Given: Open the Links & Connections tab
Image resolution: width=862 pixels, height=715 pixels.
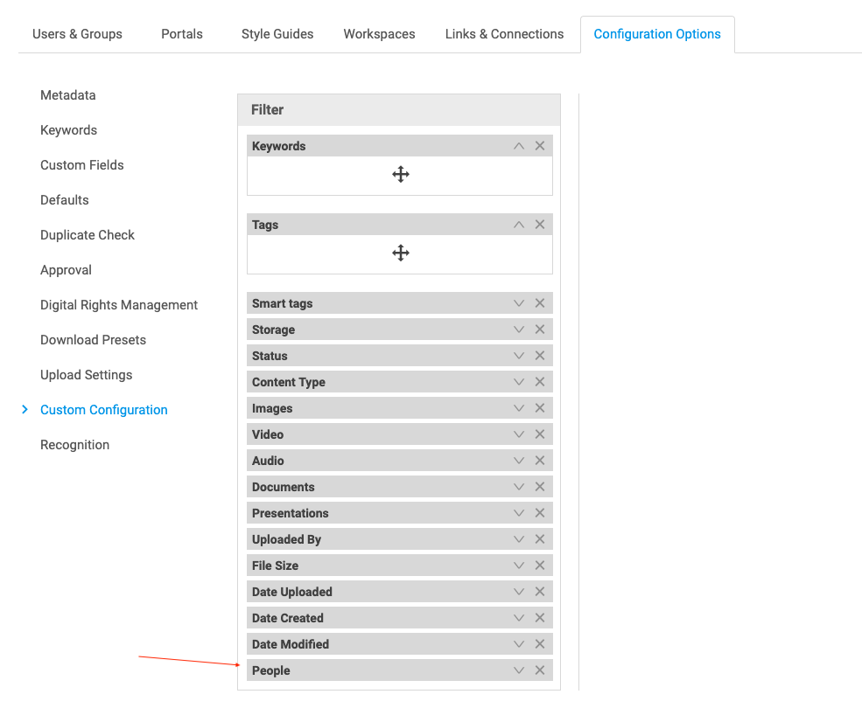Looking at the screenshot, I should click(504, 33).
